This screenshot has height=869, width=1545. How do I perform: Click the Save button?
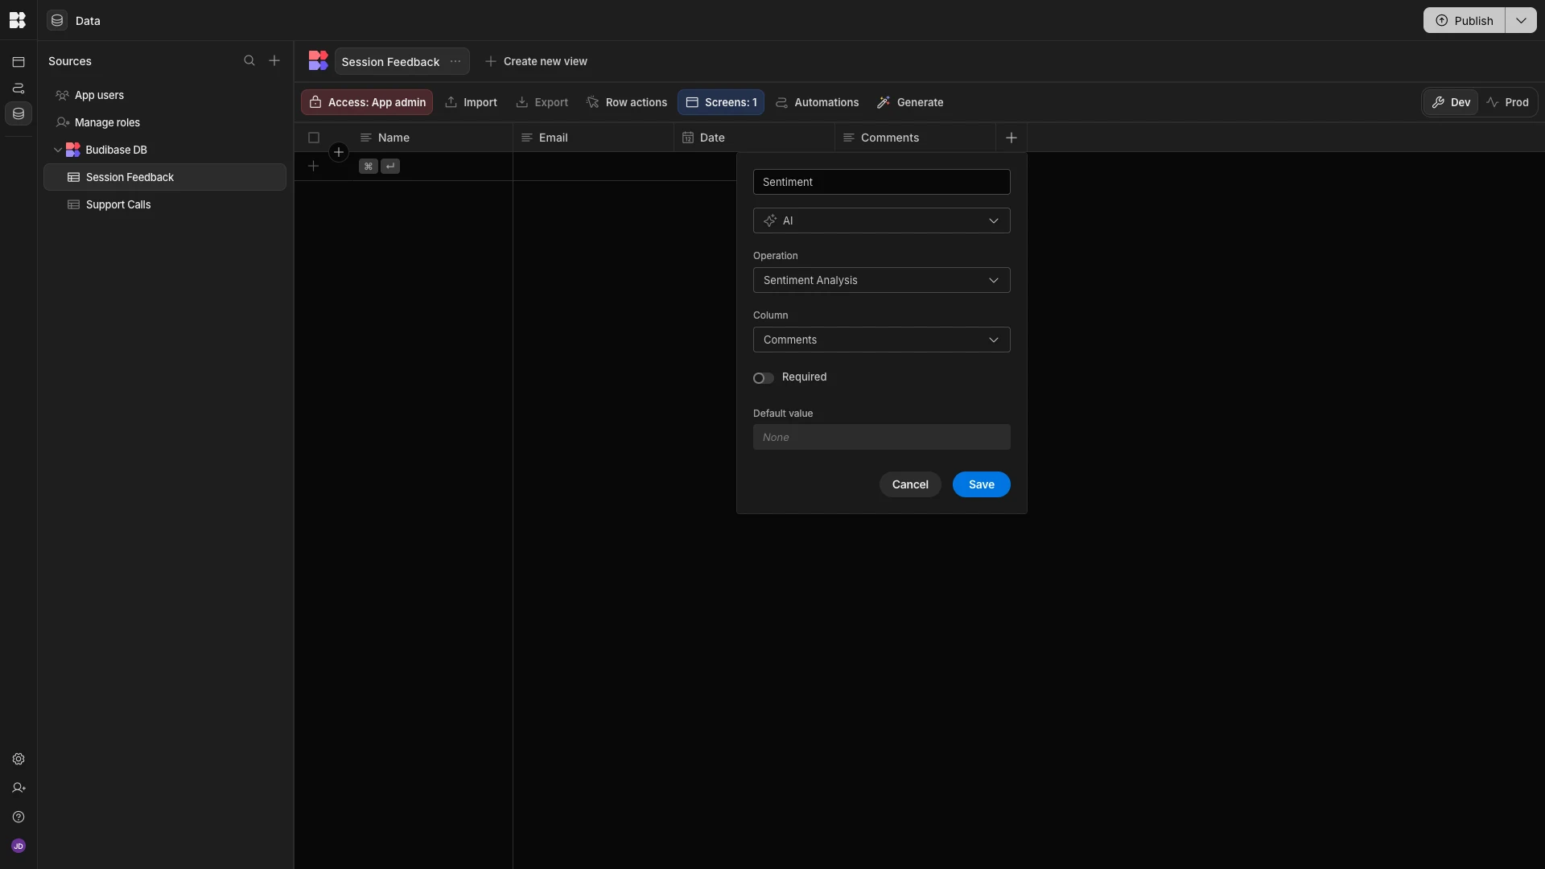(981, 484)
